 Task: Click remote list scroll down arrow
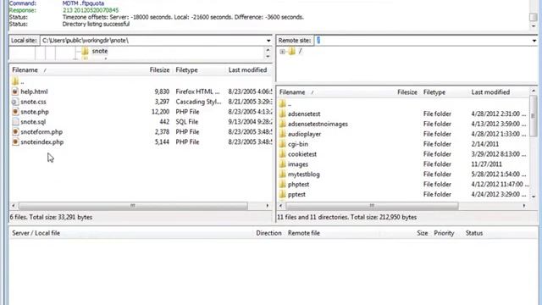point(534,197)
